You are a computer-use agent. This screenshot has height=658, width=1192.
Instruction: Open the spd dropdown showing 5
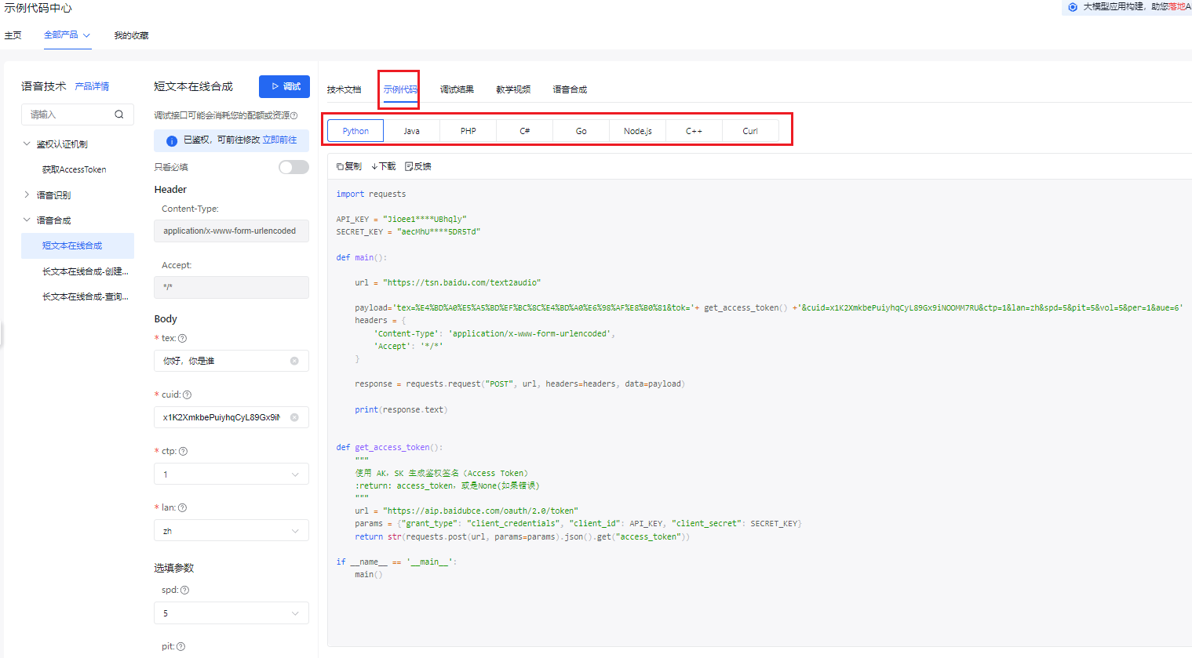(x=231, y=613)
